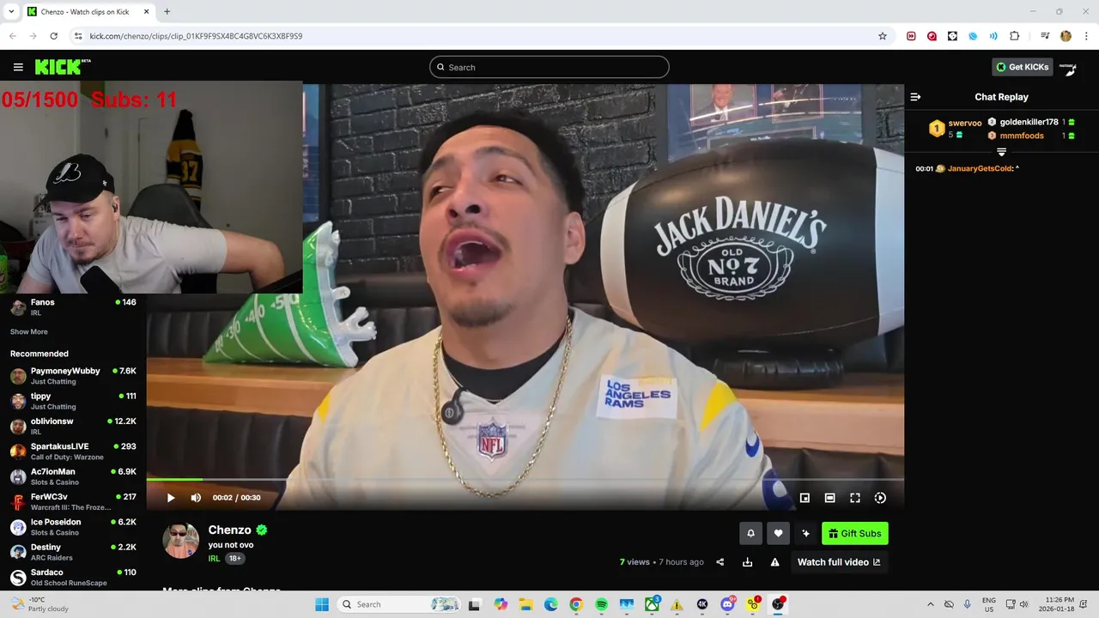Open Ac7ionMan recommended channel
1099x618 pixels.
(x=73, y=476)
